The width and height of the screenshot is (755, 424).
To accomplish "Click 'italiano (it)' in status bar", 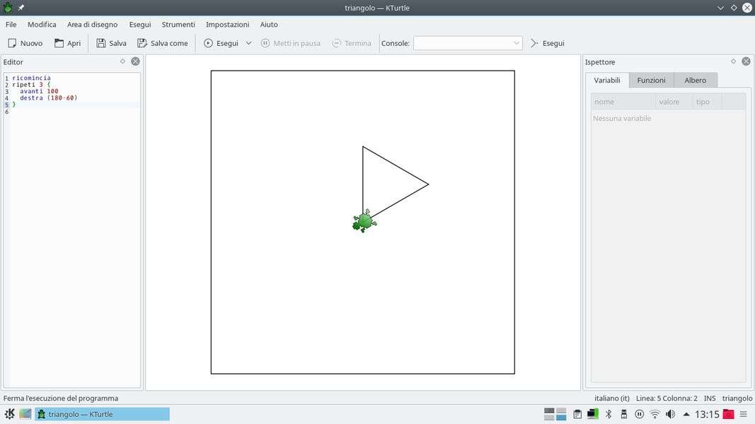I will click(611, 398).
